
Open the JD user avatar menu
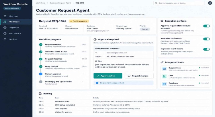pyautogui.click(x=210, y=3)
